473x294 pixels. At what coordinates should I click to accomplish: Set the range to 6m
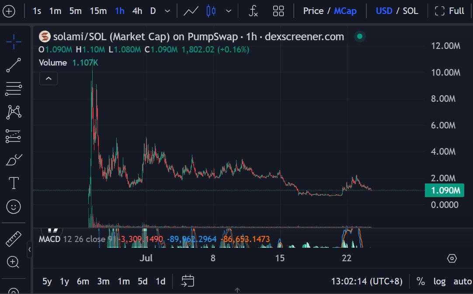pyautogui.click(x=83, y=281)
